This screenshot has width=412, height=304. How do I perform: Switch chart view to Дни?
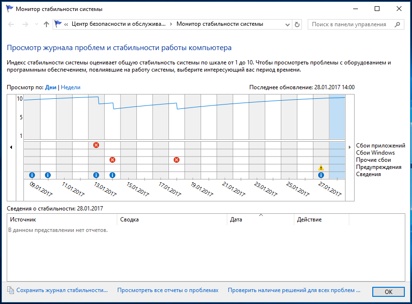click(51, 87)
